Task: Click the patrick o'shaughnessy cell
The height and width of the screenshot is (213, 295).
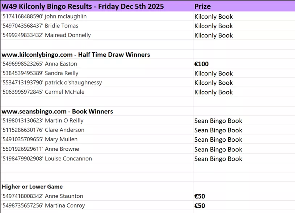Action: pos(52,83)
